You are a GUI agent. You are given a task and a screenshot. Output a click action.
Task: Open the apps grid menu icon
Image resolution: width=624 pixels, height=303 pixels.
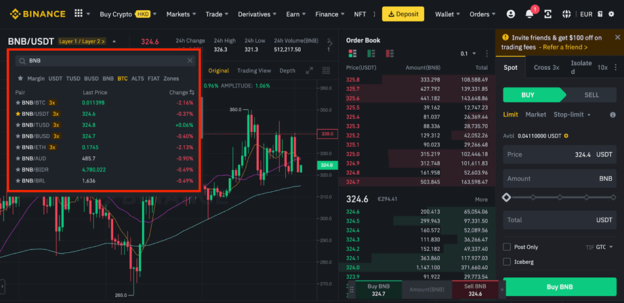(x=79, y=14)
